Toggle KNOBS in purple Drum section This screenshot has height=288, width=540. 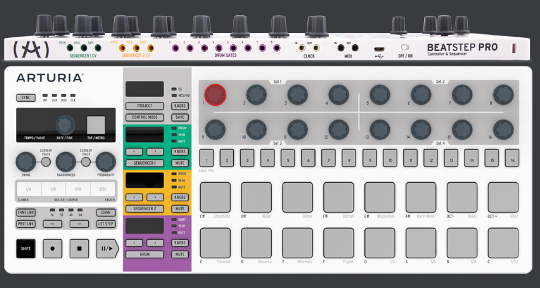coord(180,243)
